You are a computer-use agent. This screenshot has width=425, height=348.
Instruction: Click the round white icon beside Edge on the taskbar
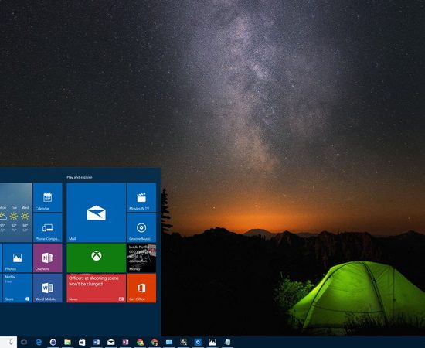click(x=53, y=343)
